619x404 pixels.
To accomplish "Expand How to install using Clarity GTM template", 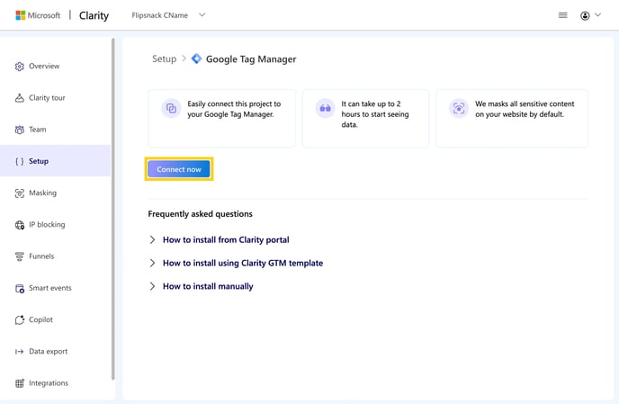I will 236,263.
